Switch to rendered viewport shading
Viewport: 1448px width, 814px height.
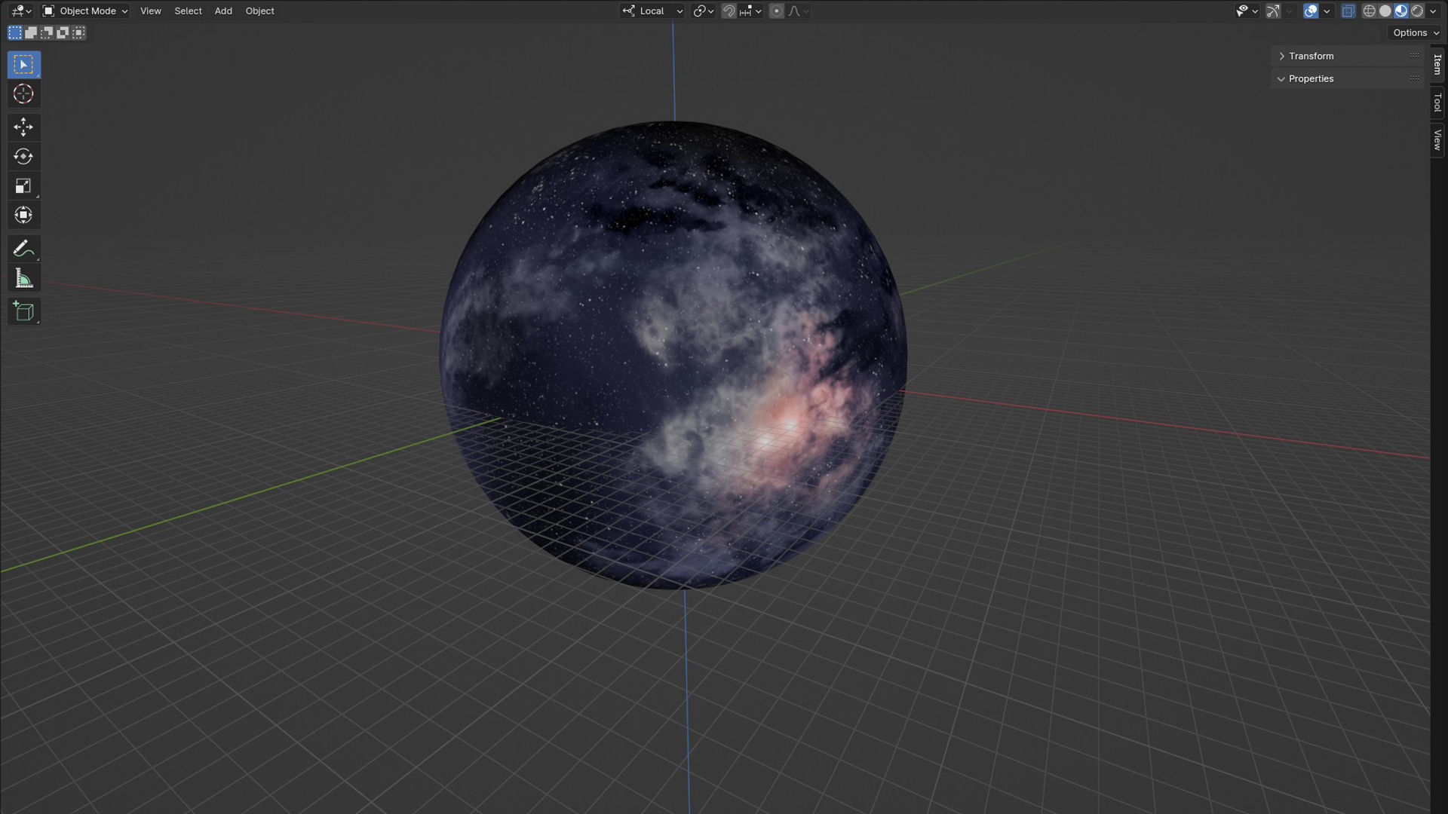click(x=1417, y=11)
